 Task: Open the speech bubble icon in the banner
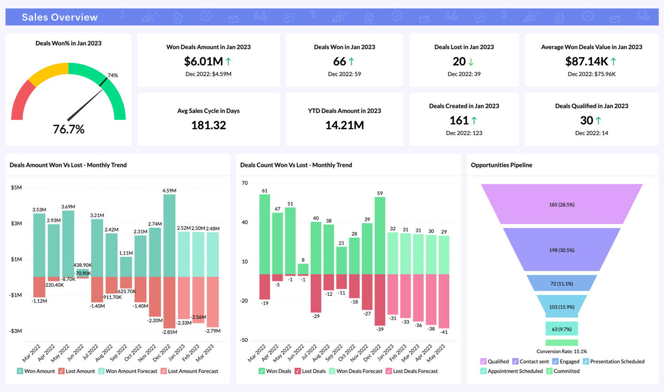(x=289, y=15)
